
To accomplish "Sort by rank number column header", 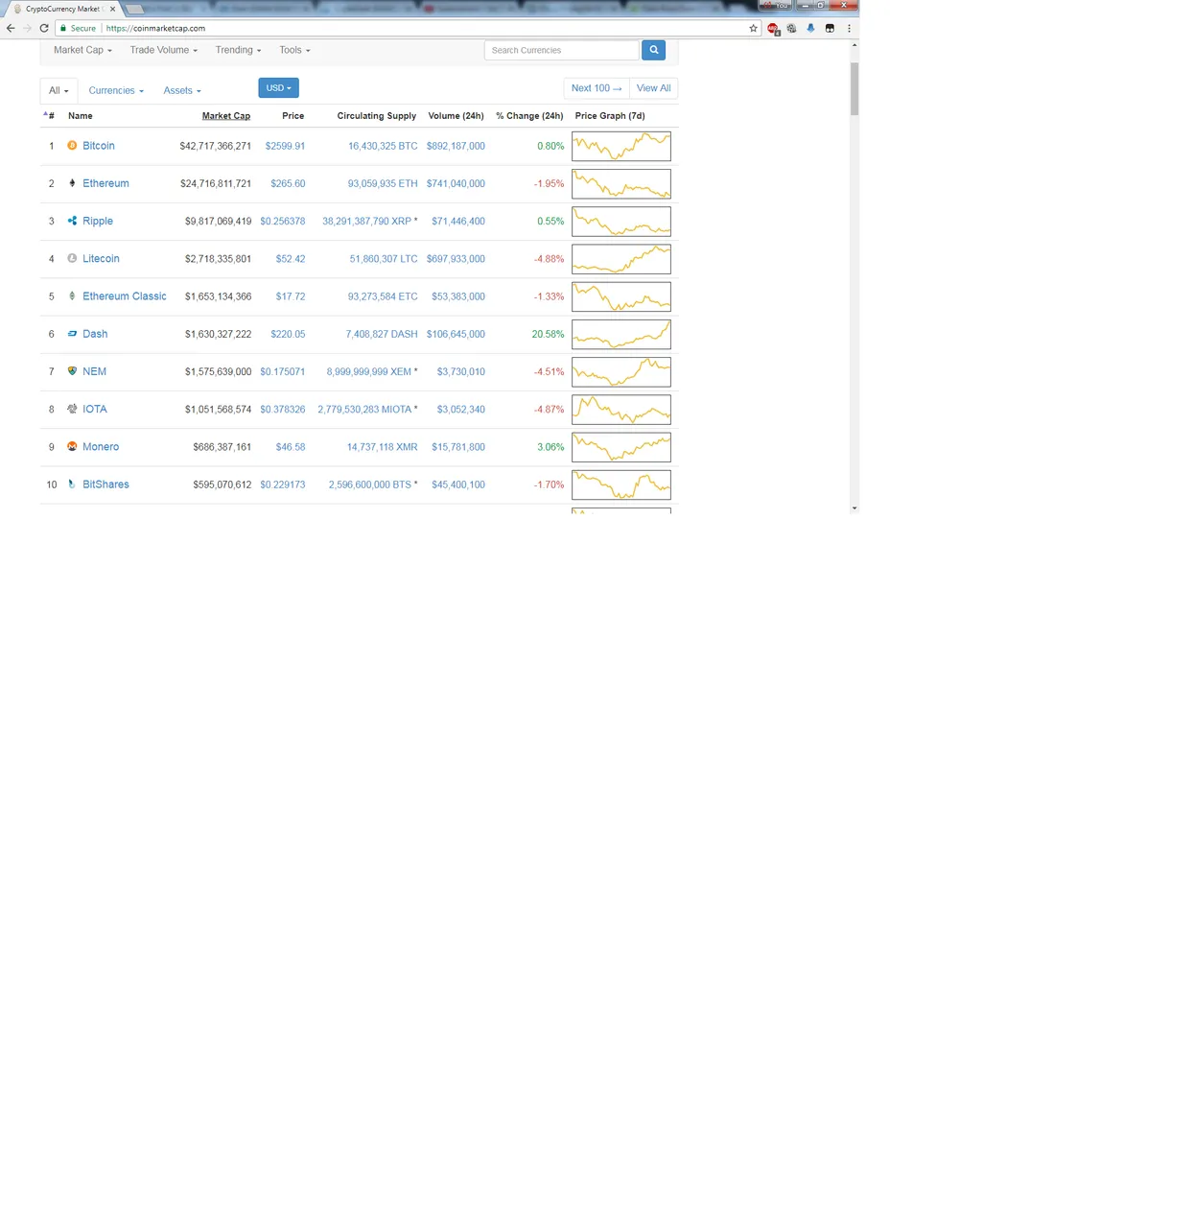I will 49,116.
